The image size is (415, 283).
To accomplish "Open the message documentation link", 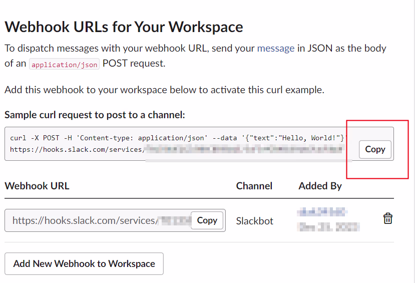I will click(x=276, y=48).
